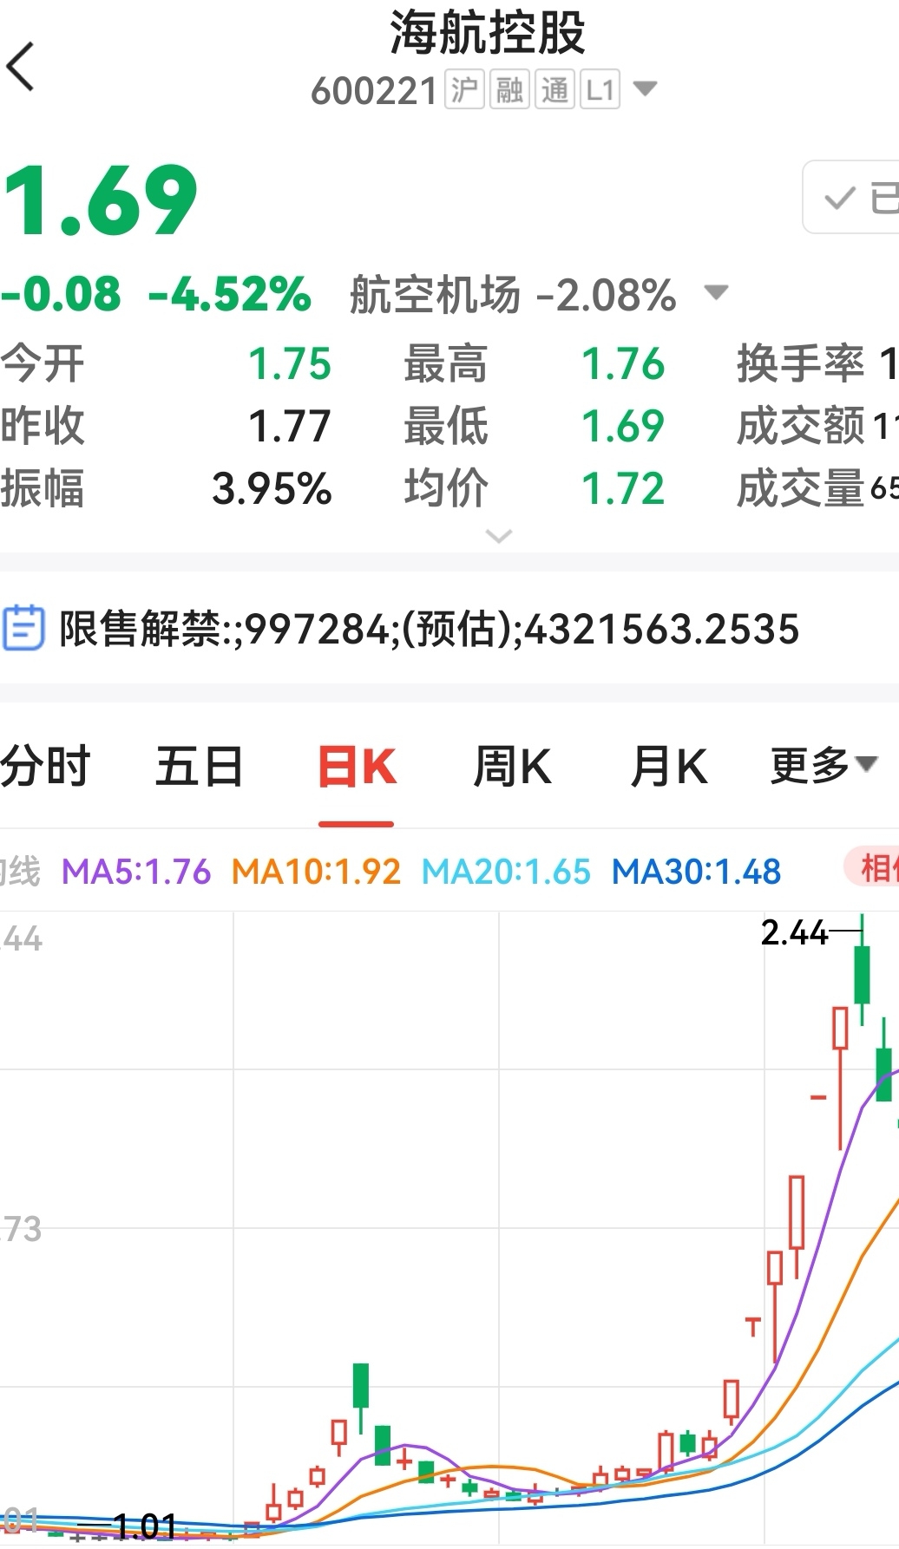Tap the 今开 value 1.75
The width and height of the screenshot is (899, 1549).
[290, 363]
